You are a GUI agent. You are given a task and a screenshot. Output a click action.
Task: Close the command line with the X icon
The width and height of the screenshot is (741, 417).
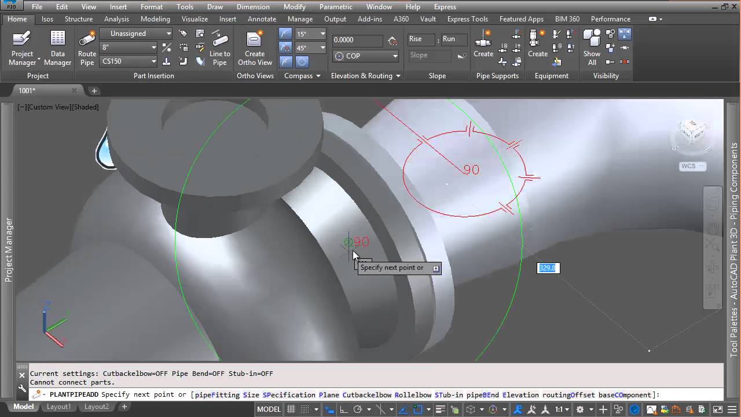(22, 375)
